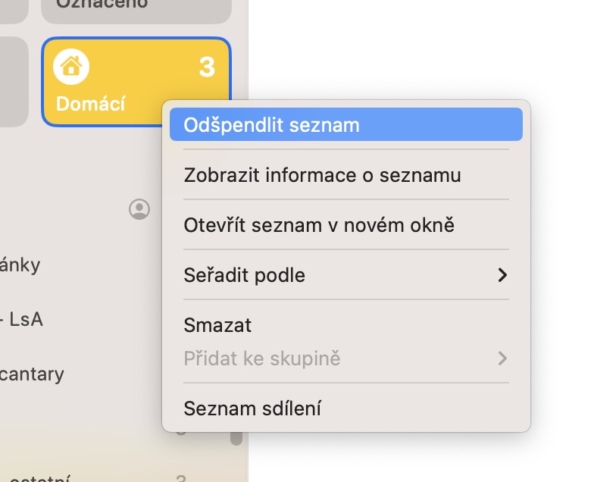Click the Přidat ke skupině submenu chevron
This screenshot has width=594, height=482.
click(502, 358)
